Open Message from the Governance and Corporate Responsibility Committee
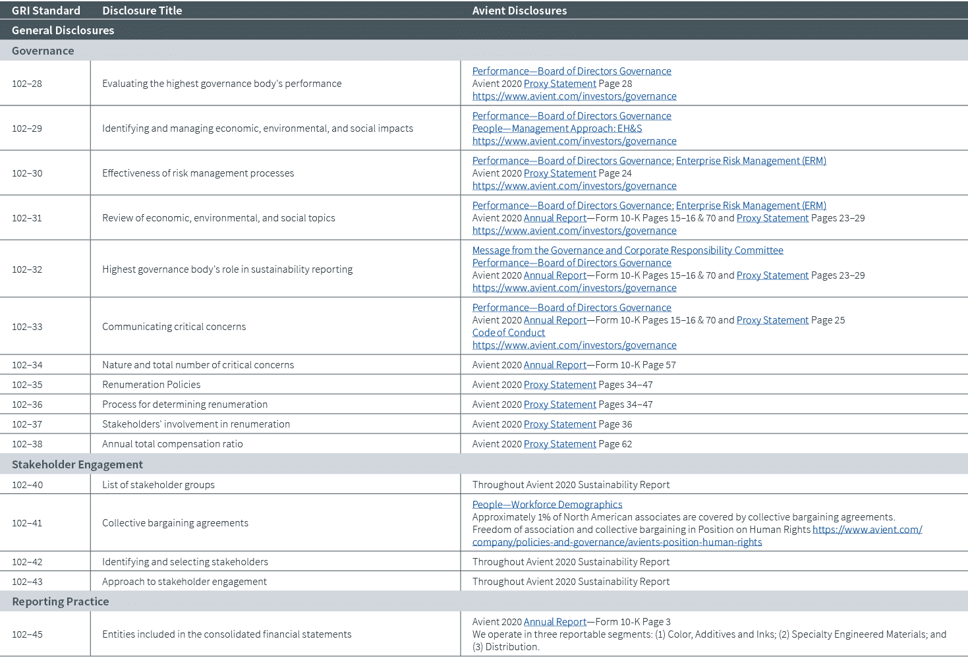The width and height of the screenshot is (968, 668). (x=627, y=250)
